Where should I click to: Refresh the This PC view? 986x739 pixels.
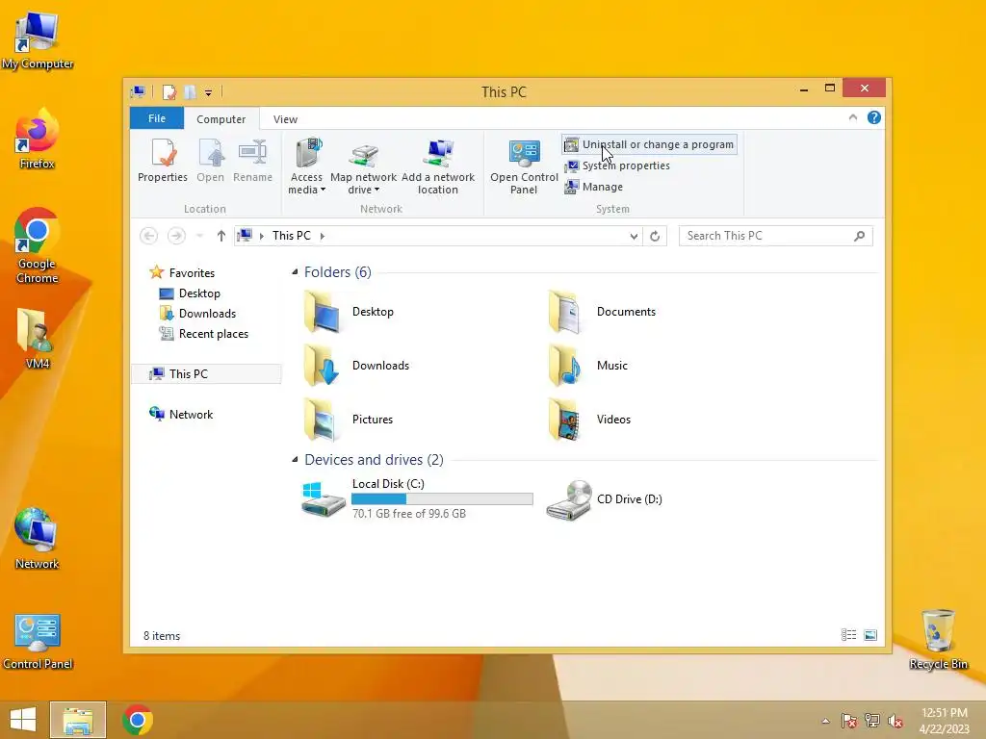click(655, 237)
